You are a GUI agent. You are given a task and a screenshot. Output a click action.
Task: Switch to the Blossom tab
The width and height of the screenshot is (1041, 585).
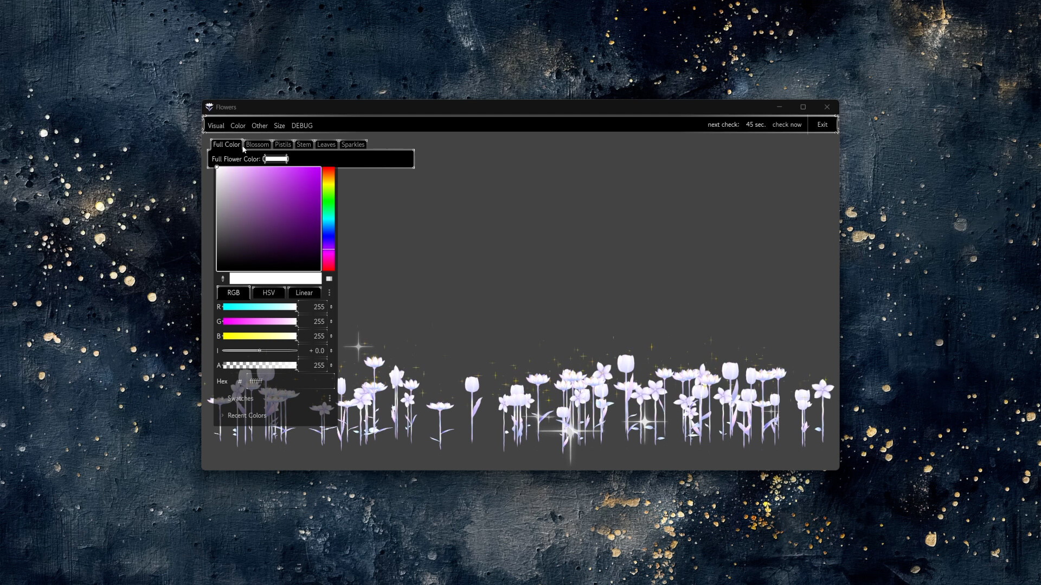click(257, 144)
